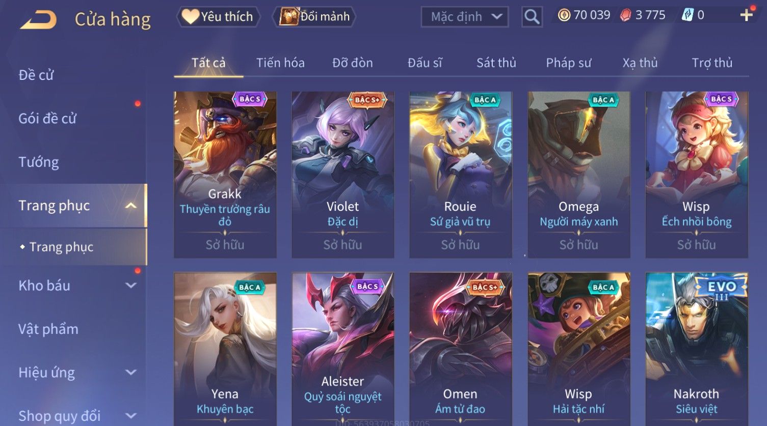Image resolution: width=767 pixels, height=426 pixels.
Task: Open Đổi mảnh chest exchange
Action: point(315,17)
